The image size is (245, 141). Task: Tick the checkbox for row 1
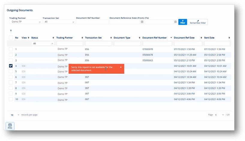click(11, 49)
